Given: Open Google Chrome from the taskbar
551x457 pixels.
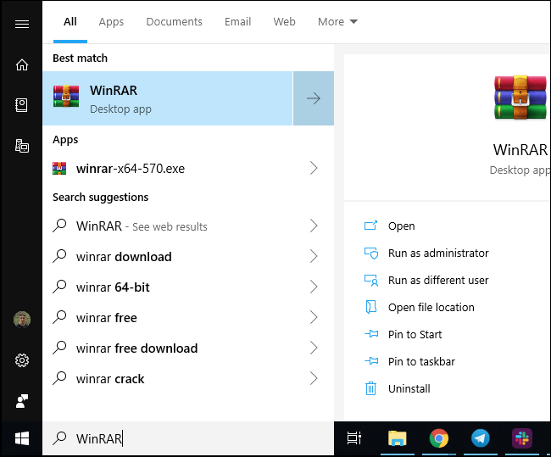Looking at the screenshot, I should [438, 438].
